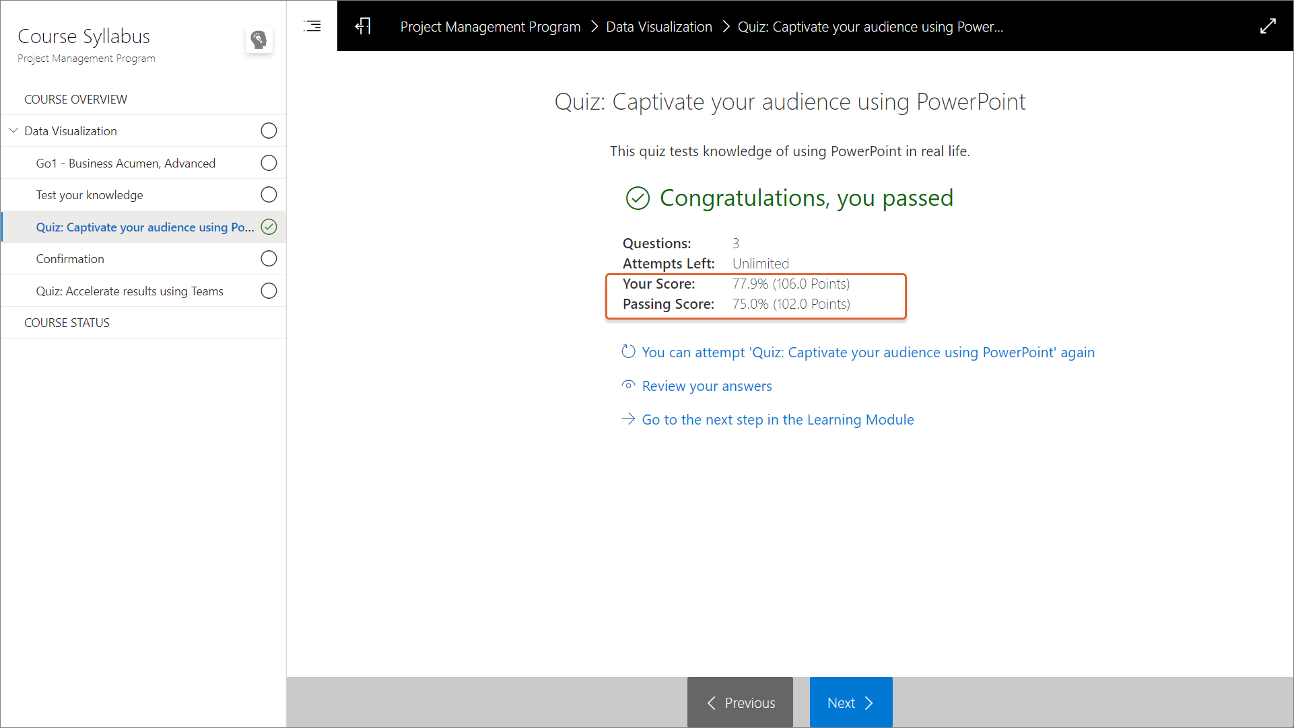
Task: Click the arrow icon before next step
Action: click(x=628, y=418)
